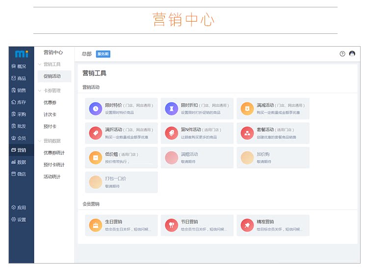
Task: Open the user avatar in header
Action: (352, 54)
